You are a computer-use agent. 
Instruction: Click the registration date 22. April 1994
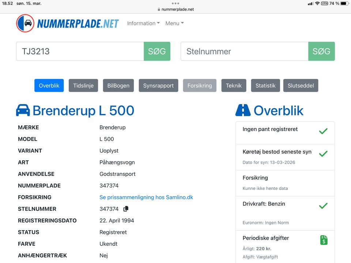point(117,221)
